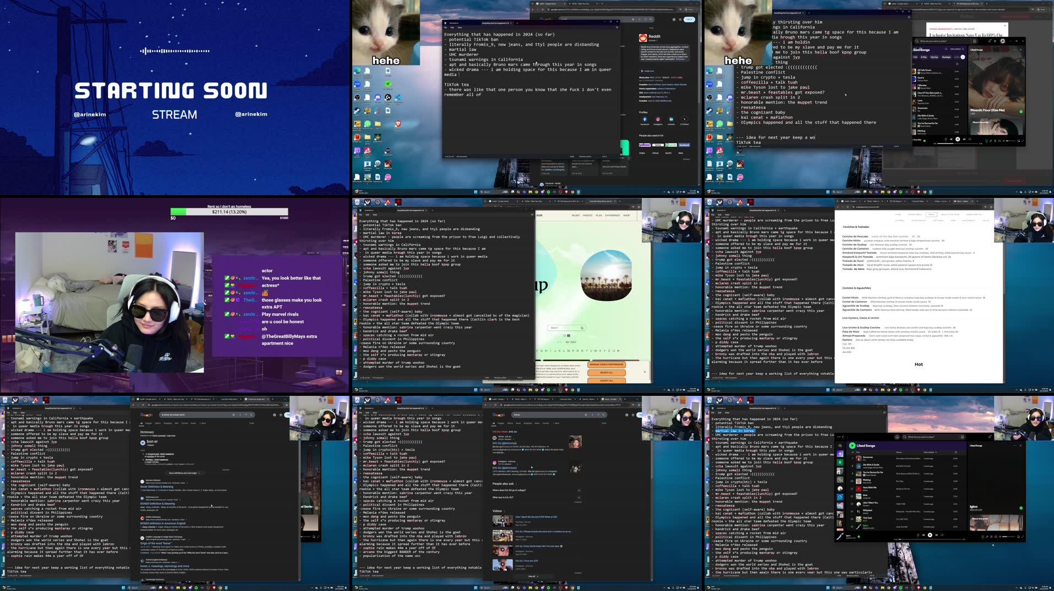Click magnifier icon in the Coachella search box
This screenshot has height=591, width=1054.
click(582, 328)
